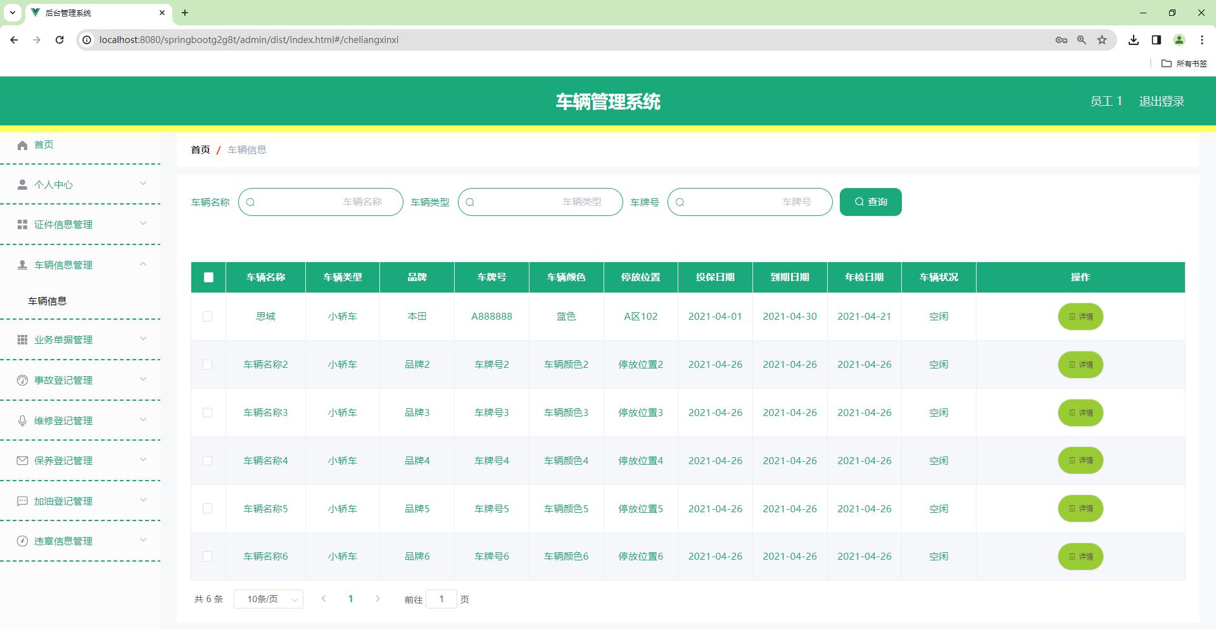
Task: Open the 10条/页 page size dropdown
Action: coord(269,599)
